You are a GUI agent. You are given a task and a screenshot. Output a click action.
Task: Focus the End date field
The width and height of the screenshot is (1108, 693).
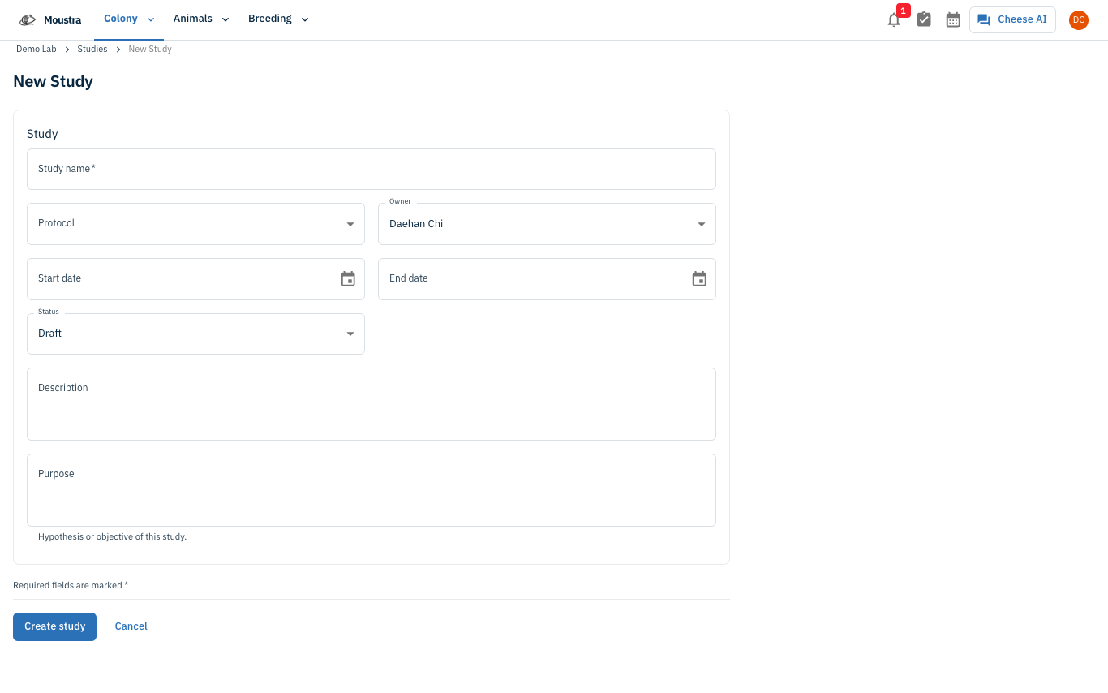coord(547,279)
